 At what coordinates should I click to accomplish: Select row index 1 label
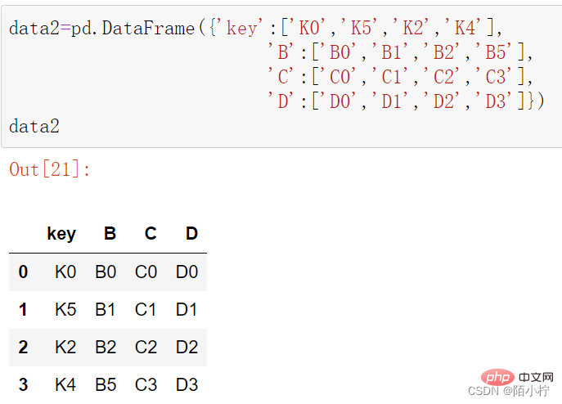pos(23,309)
